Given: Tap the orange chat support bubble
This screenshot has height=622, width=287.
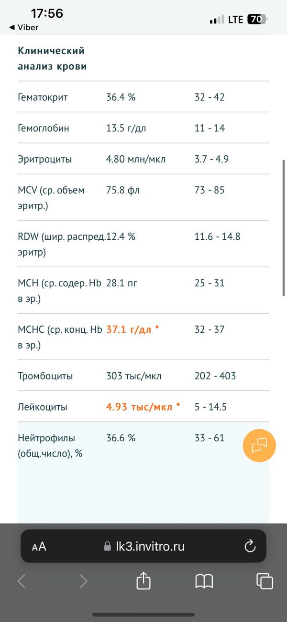Looking at the screenshot, I should point(259,446).
